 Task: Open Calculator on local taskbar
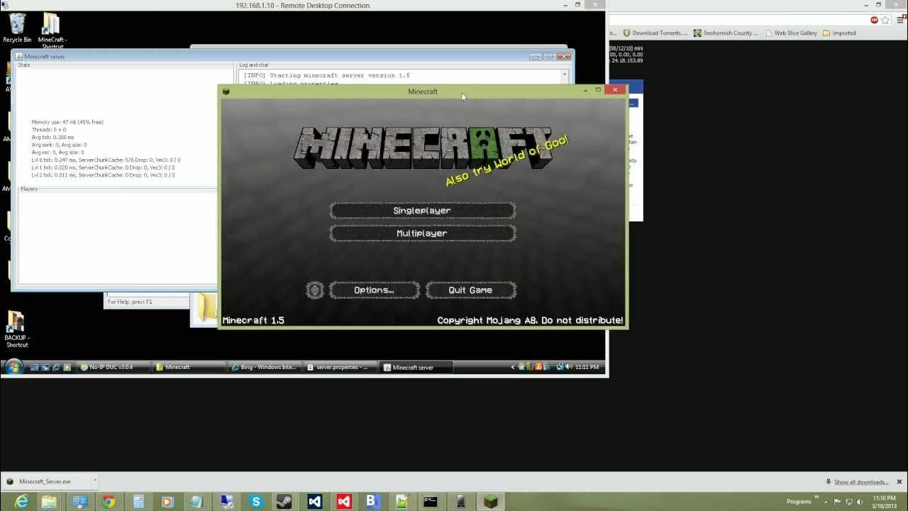click(x=138, y=502)
